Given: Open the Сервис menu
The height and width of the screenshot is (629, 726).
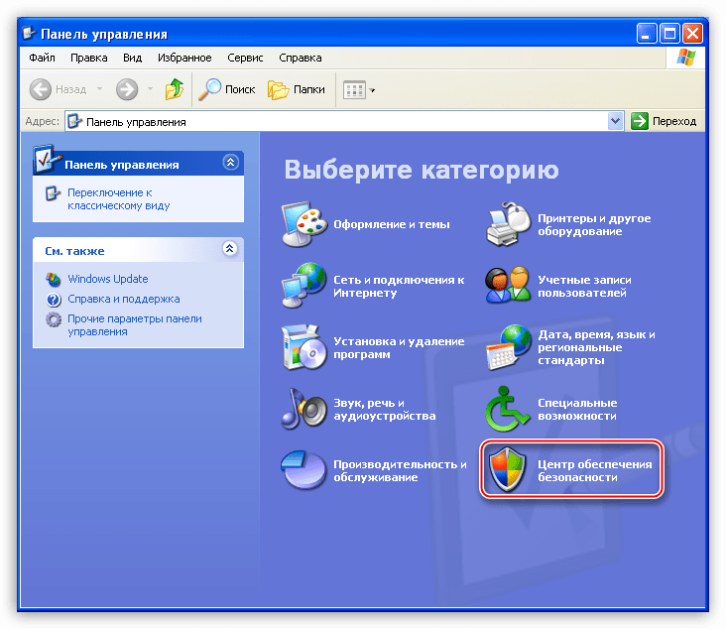Looking at the screenshot, I should pyautogui.click(x=245, y=58).
